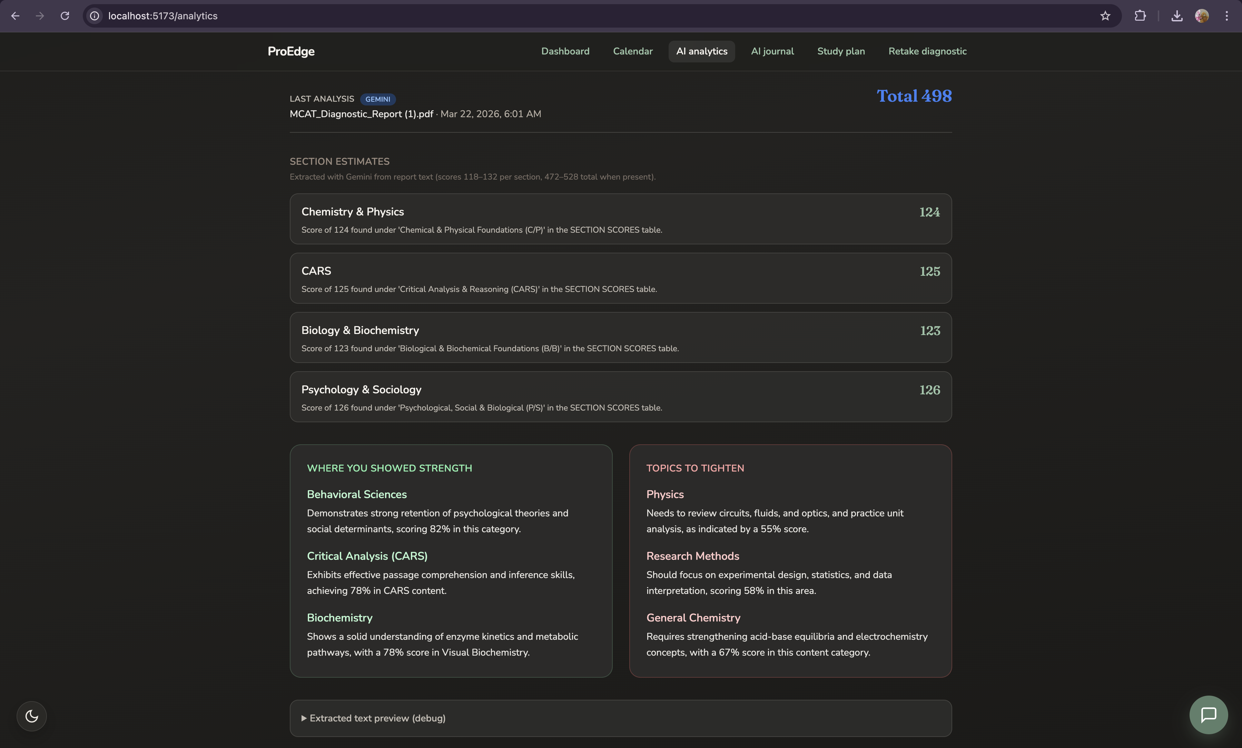Screen dimensions: 1242x748
Task: Click the browser back arrow
Action: (x=15, y=16)
